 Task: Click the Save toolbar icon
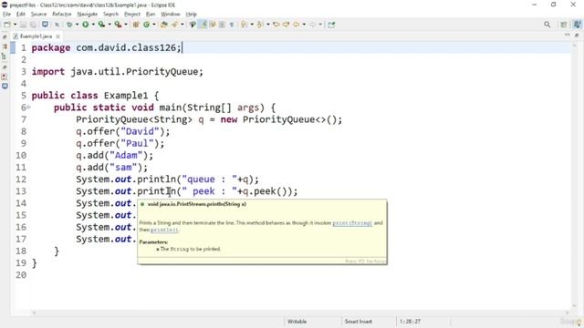point(23,25)
